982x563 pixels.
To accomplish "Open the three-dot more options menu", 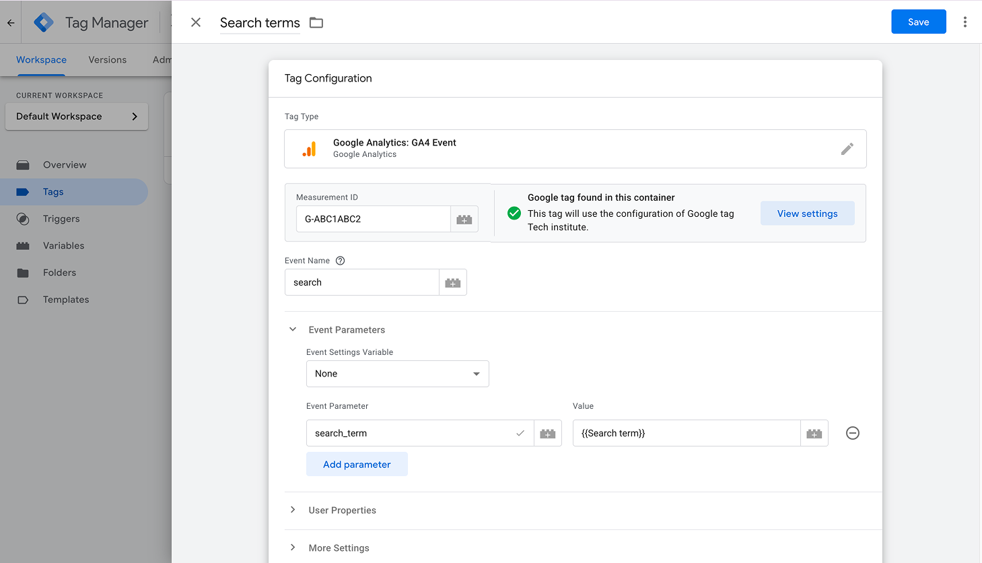I will coord(965,22).
